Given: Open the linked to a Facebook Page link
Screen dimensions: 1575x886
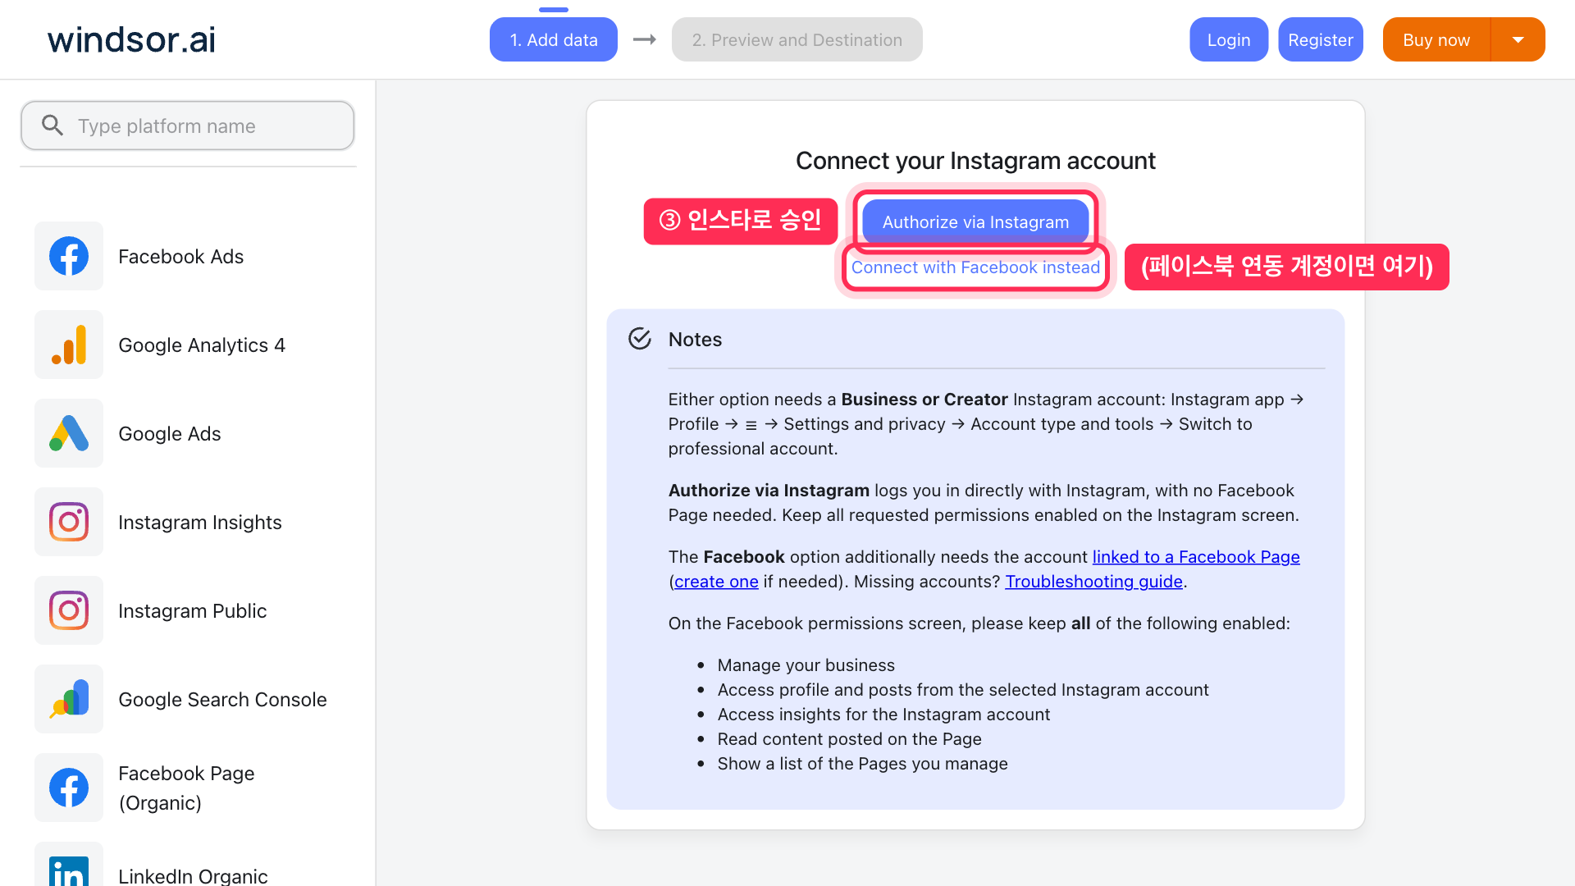Looking at the screenshot, I should pyautogui.click(x=1196, y=557).
